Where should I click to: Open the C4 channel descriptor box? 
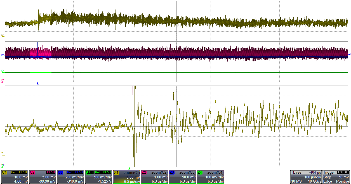(99, 177)
